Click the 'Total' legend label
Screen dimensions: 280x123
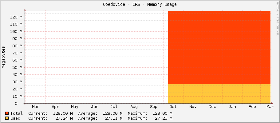[x=16, y=113]
